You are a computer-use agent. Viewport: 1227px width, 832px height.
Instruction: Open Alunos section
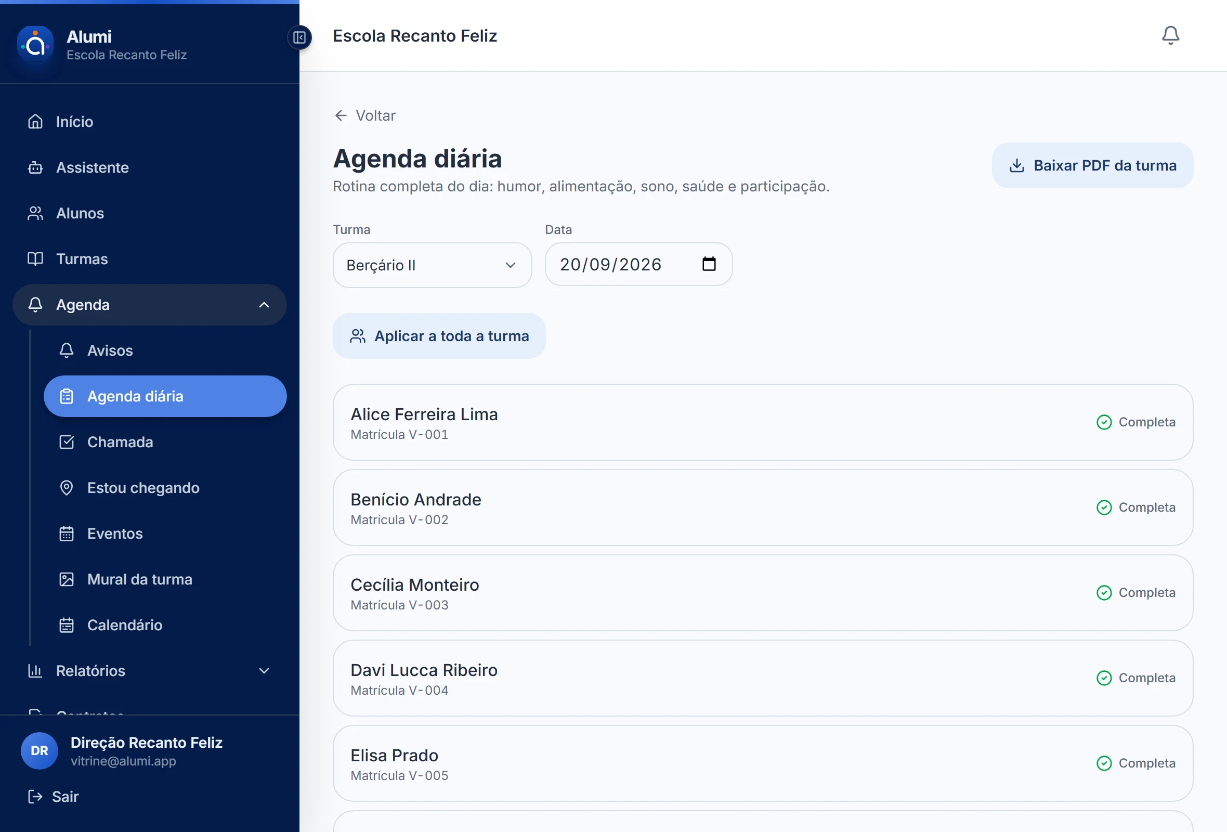coord(149,213)
